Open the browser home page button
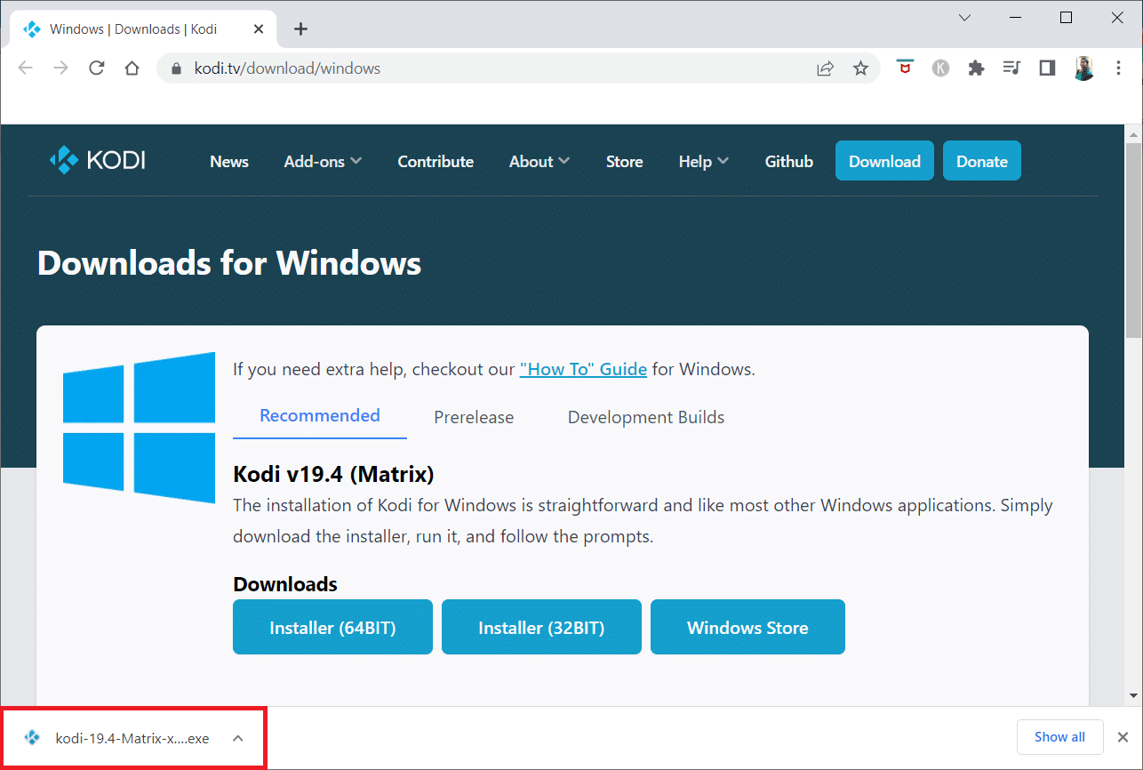Screen dimensions: 1143x770 point(132,68)
